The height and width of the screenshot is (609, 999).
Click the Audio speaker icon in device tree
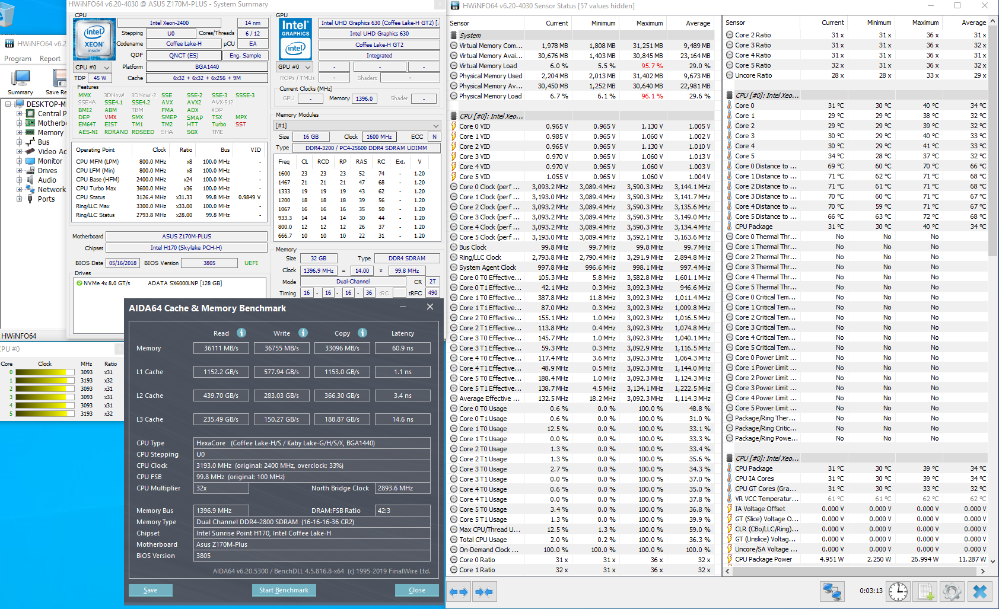point(30,180)
